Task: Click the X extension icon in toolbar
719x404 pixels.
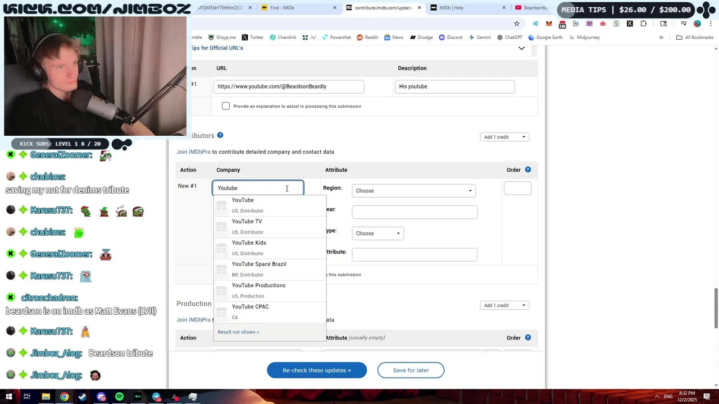Action: 630,24
